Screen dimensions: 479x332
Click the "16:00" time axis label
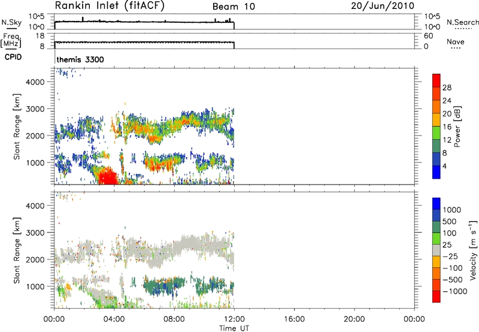[x=294, y=319]
